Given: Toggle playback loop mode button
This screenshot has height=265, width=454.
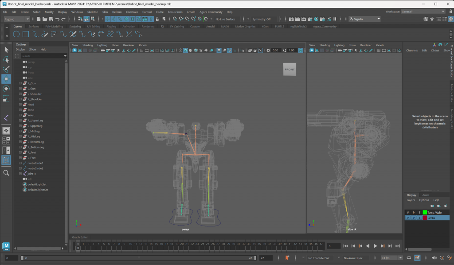Looking at the screenshot, I should (410, 257).
